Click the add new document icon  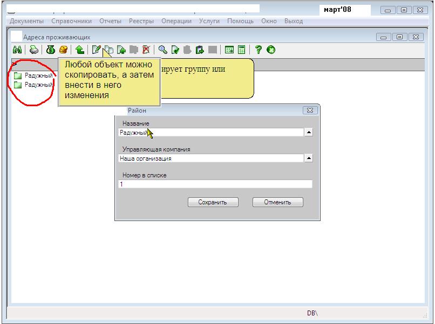pyautogui.click(x=121, y=50)
